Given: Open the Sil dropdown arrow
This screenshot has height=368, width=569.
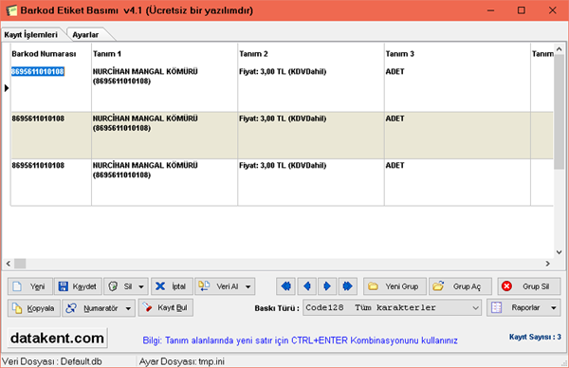Looking at the screenshot, I should click(141, 286).
